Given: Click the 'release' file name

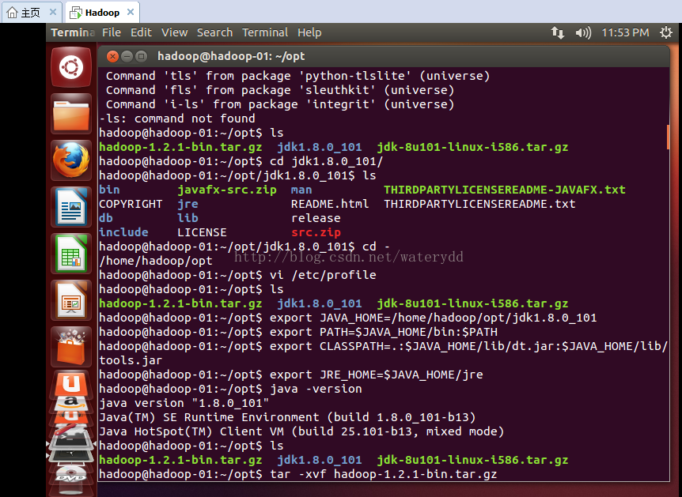Looking at the screenshot, I should (316, 218).
